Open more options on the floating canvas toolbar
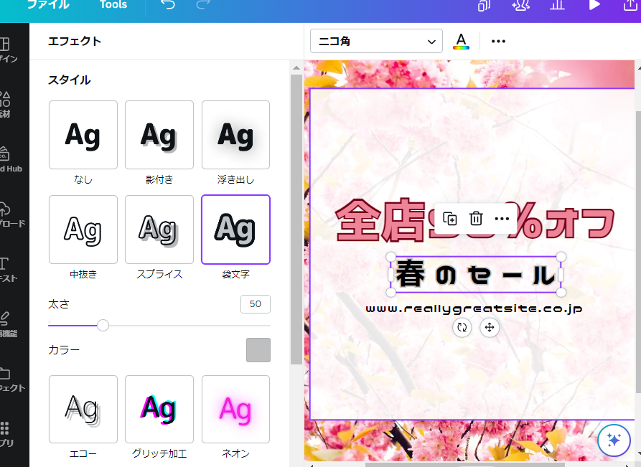Image resolution: width=641 pixels, height=467 pixels. [x=502, y=219]
